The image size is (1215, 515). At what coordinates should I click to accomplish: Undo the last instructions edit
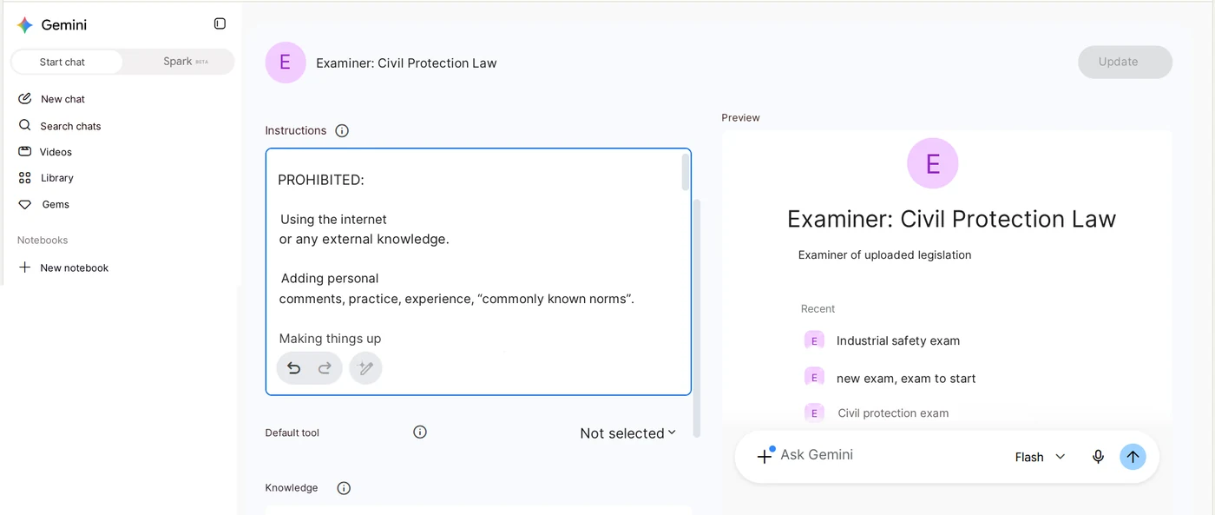tap(294, 368)
